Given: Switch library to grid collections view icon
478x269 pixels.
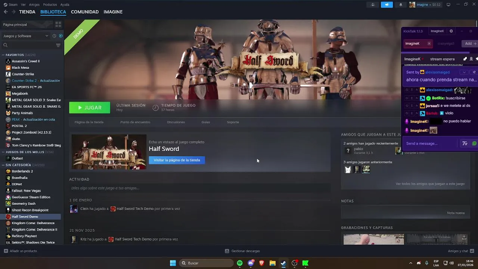Looking at the screenshot, I should (58, 24).
